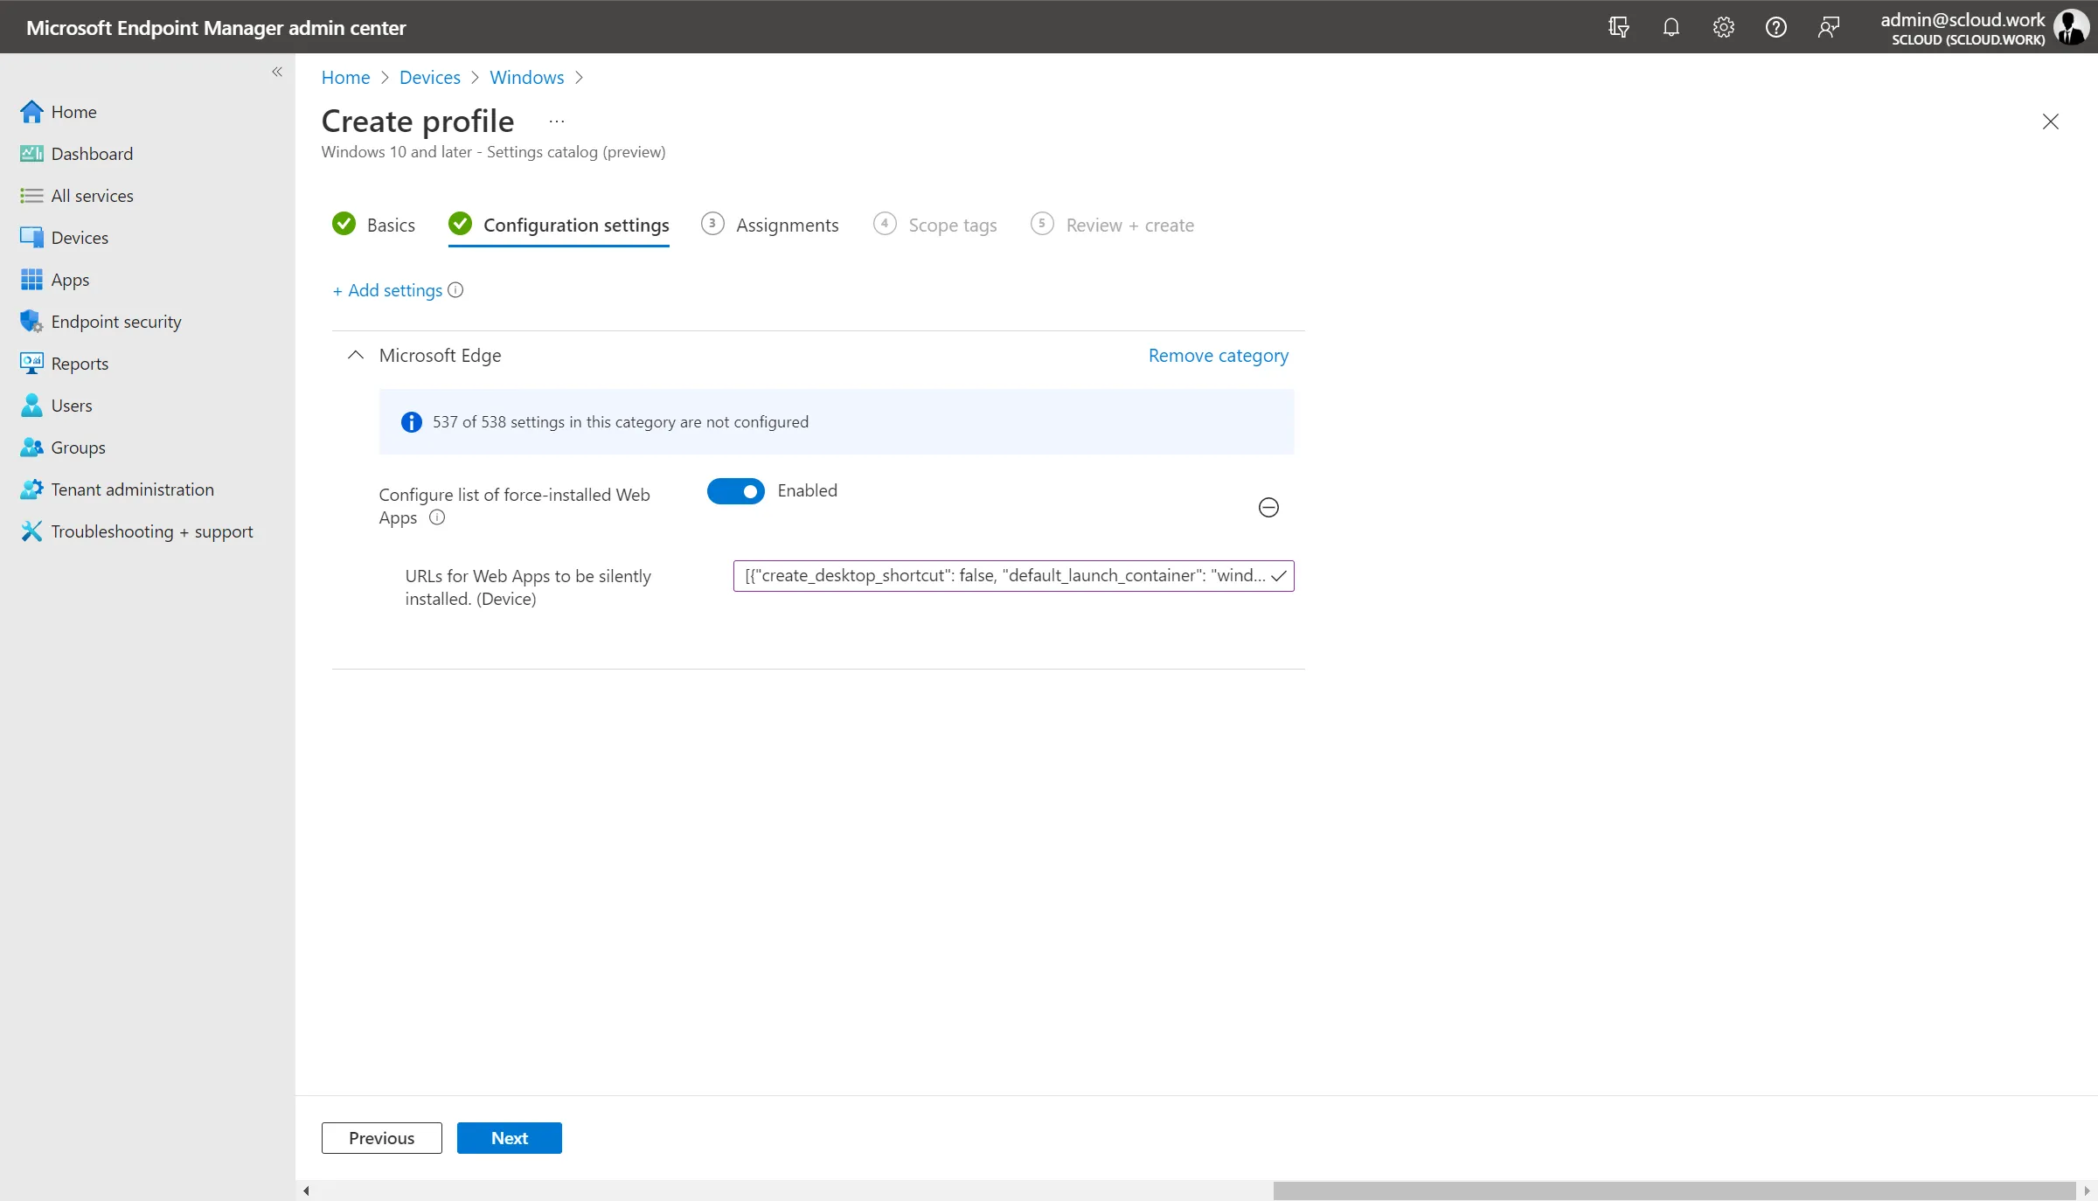The height and width of the screenshot is (1201, 2098).
Task: Remove the force-installed Web Apps setting (minus icon)
Action: coord(1268,508)
